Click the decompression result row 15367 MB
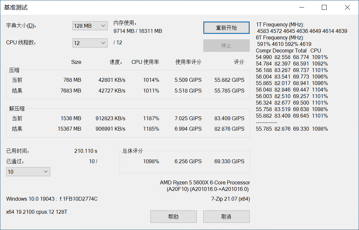Image resolution: width=359 pixels, height=230 pixels. point(70,129)
